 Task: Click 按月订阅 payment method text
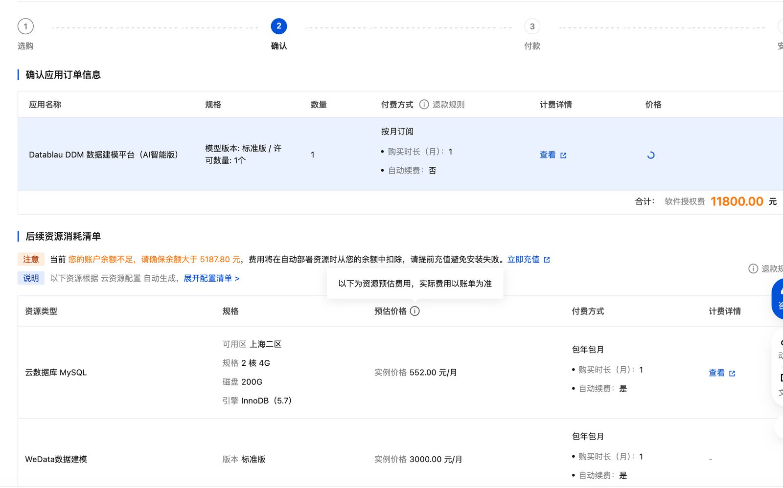click(x=397, y=132)
